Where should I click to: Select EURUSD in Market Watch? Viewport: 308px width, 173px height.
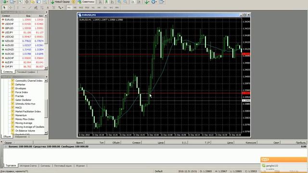23,20
